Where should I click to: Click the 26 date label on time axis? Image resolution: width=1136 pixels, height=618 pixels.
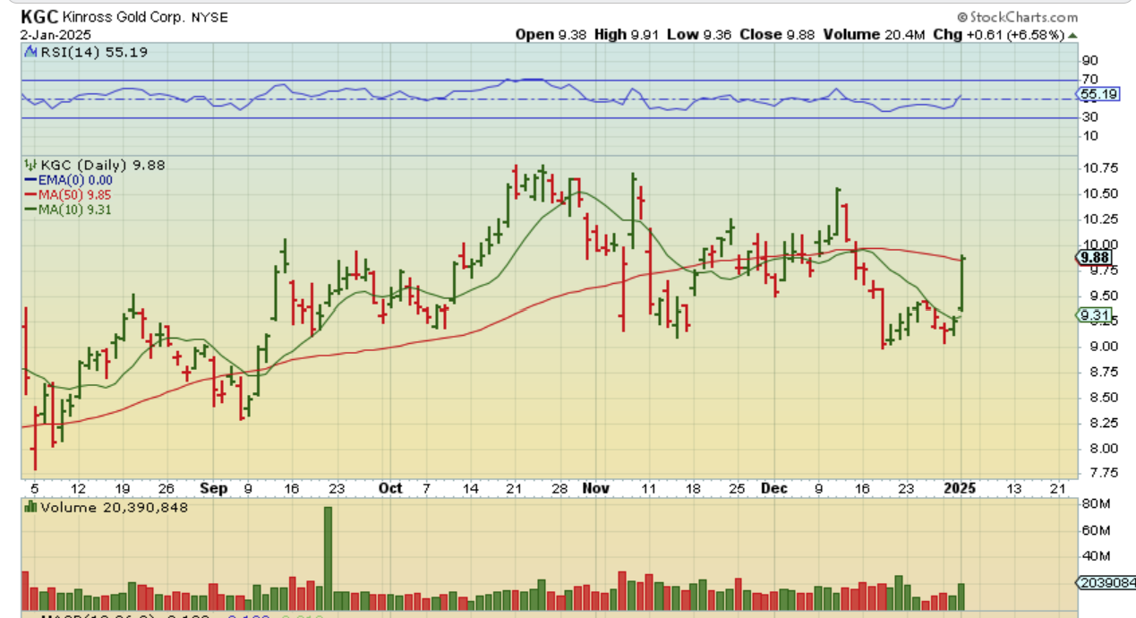(x=166, y=489)
